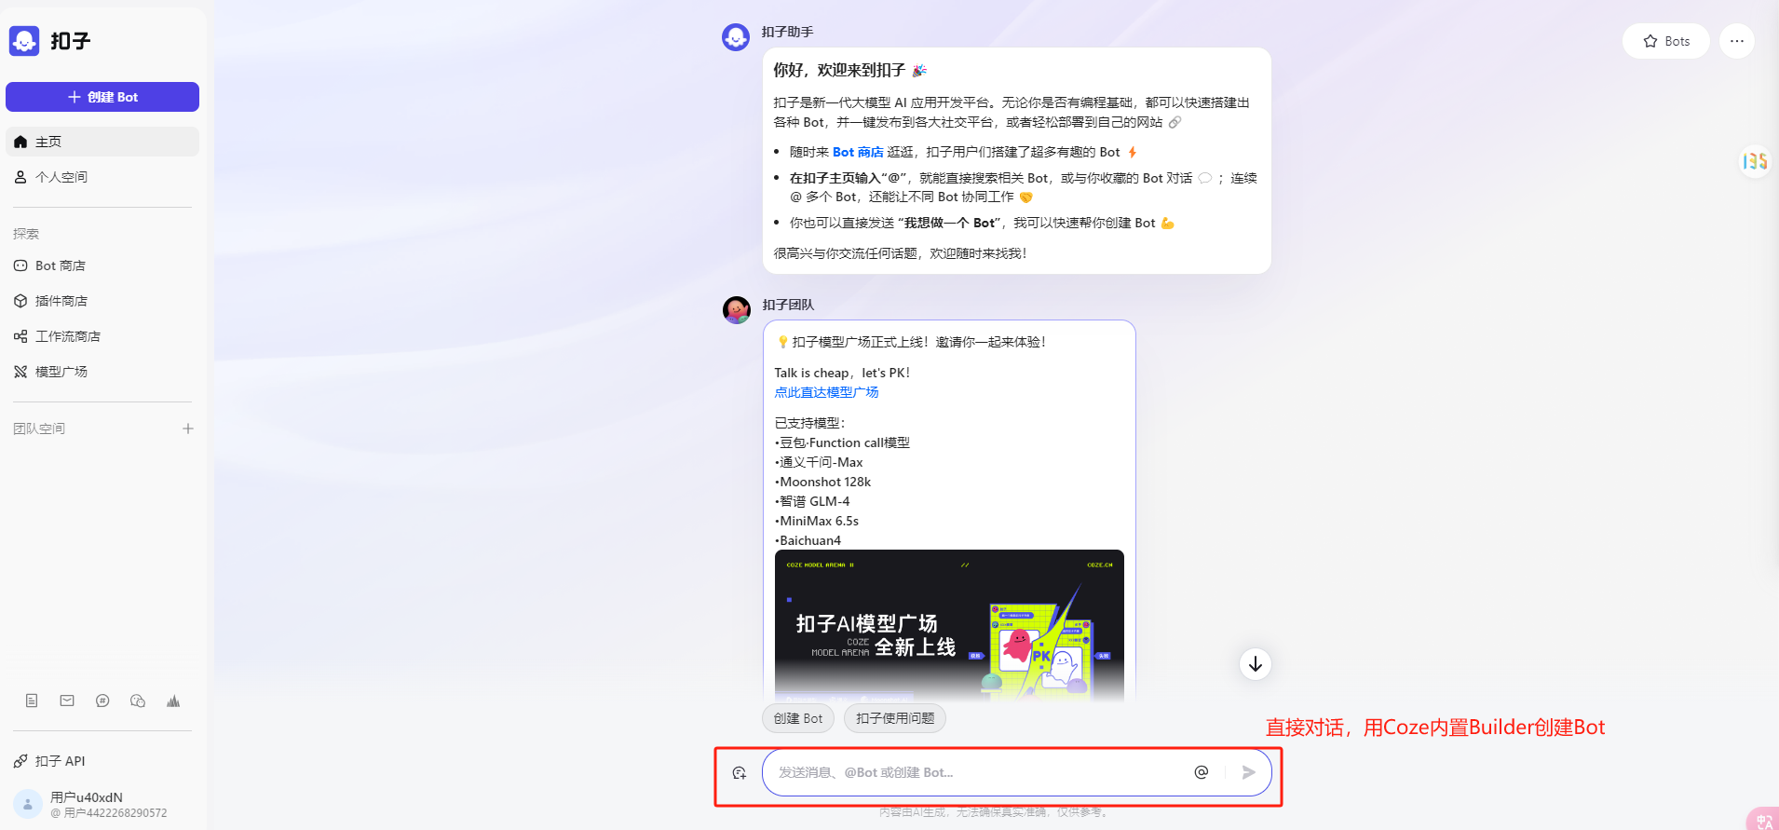Image resolution: width=1779 pixels, height=830 pixels.
Task: Click the Moonshot 128k model line
Action: click(x=823, y=482)
